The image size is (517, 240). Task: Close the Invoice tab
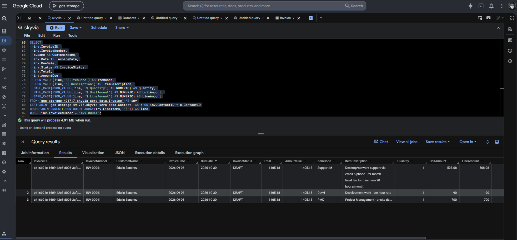coord(299,18)
